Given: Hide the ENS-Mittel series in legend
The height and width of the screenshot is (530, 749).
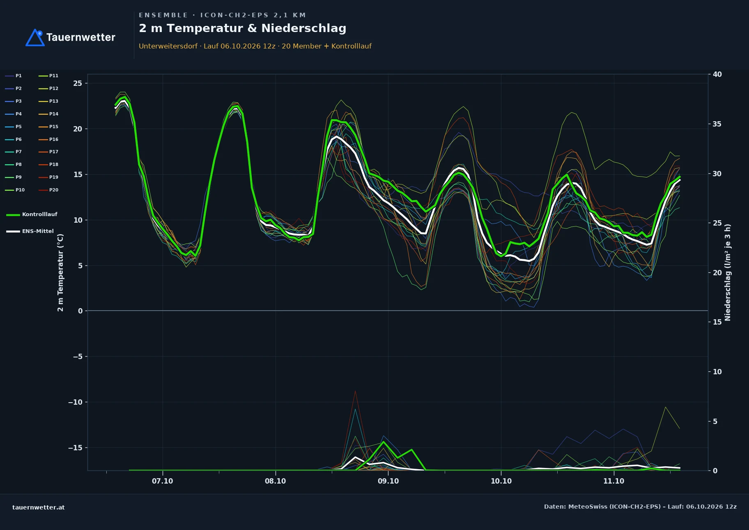Looking at the screenshot, I should tap(30, 231).
